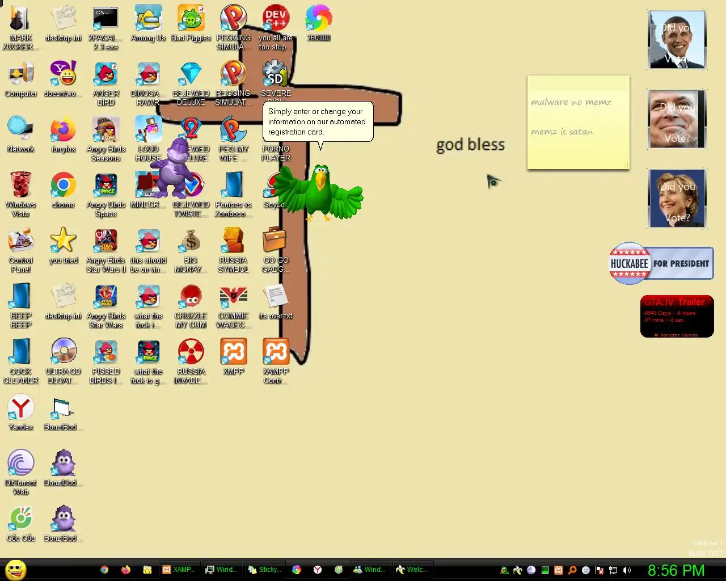This screenshot has width=726, height=581.
Task: Open the XAMPP Contr... desktop shortcut
Action: coord(276,361)
